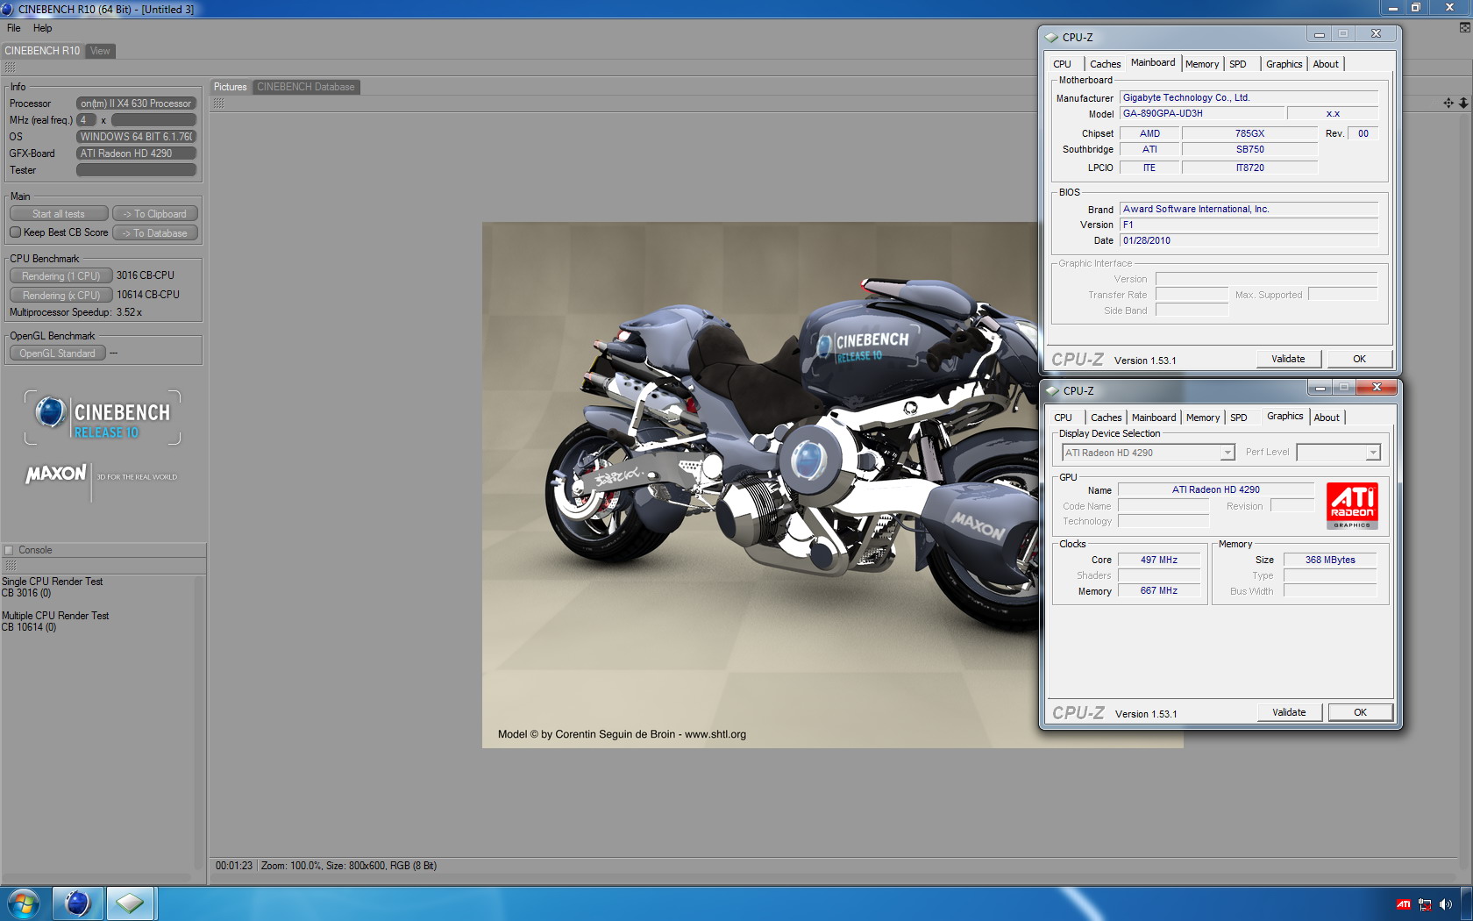Click the fullscreen layout icon below the title bar
The height and width of the screenshot is (921, 1473).
tap(1464, 28)
